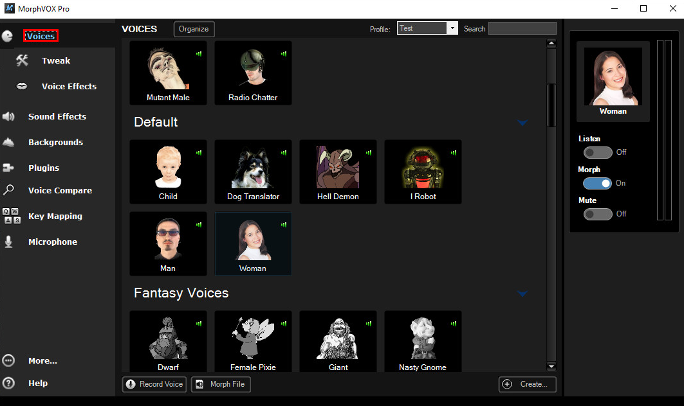Pick the I Robot voice
The height and width of the screenshot is (406, 684).
coord(423,172)
